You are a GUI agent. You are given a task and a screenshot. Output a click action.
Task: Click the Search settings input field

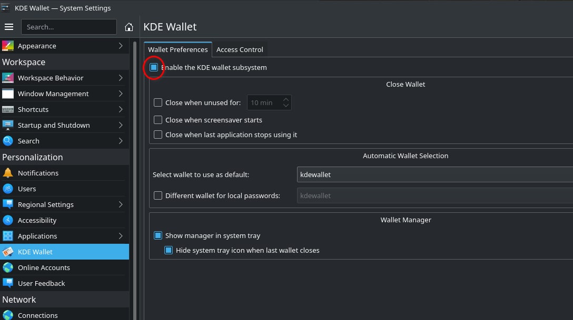click(x=68, y=27)
